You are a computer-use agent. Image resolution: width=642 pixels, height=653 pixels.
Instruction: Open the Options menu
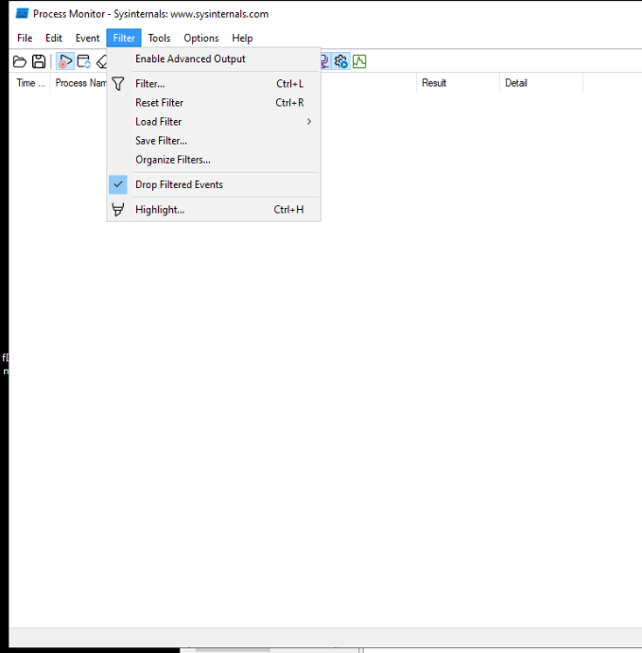coord(201,39)
